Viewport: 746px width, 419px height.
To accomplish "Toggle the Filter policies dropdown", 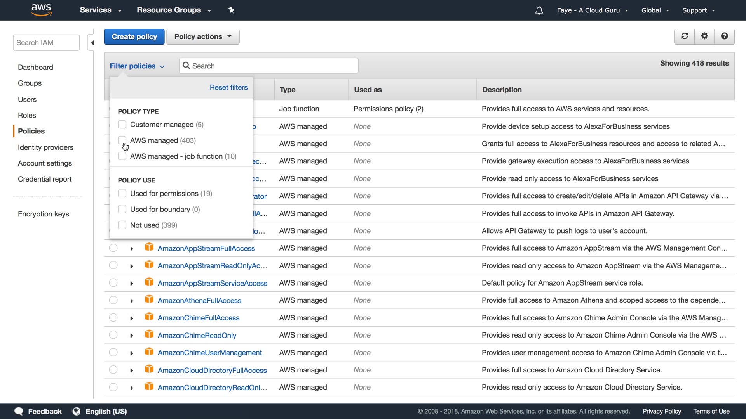I will (x=137, y=66).
